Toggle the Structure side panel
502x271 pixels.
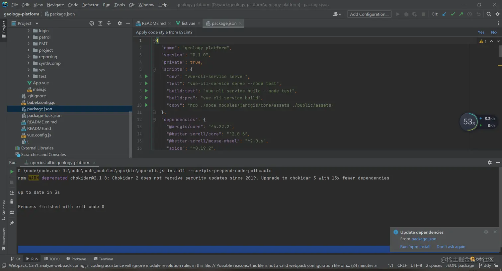click(x=4, y=210)
